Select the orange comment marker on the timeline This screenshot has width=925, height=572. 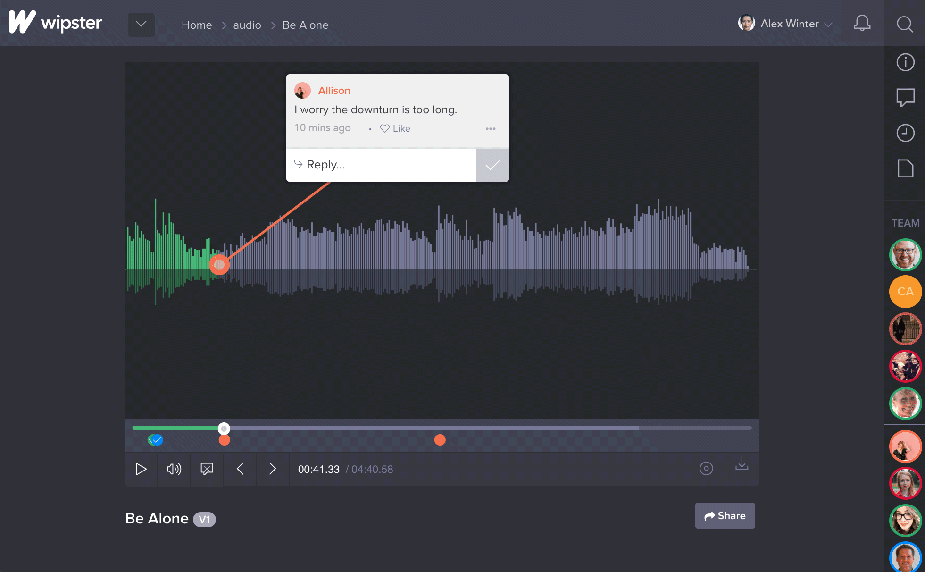(225, 440)
